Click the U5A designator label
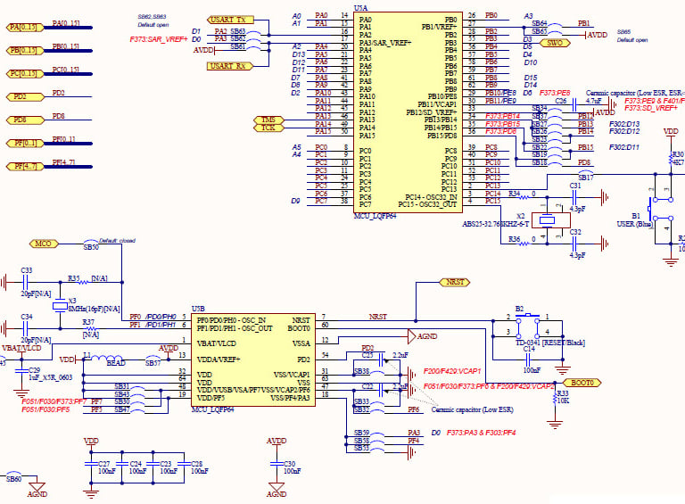This screenshot has width=685, height=504. (x=360, y=8)
